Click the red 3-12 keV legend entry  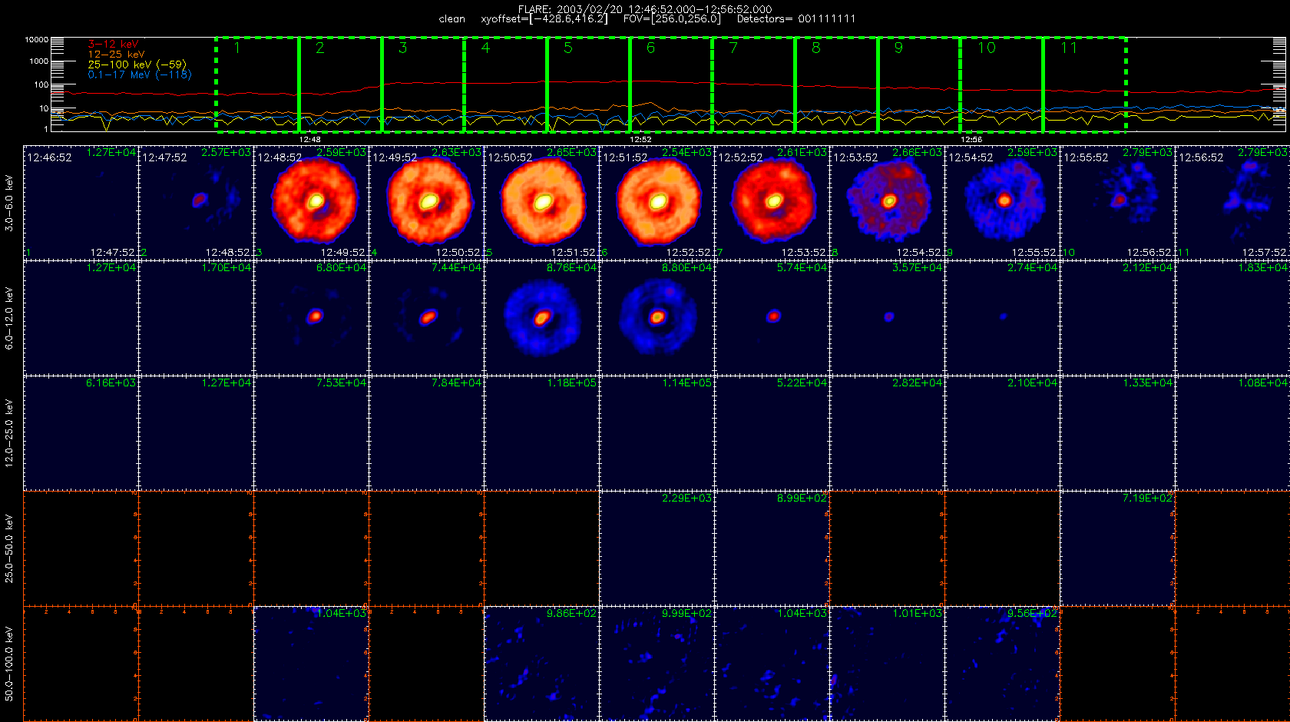coord(113,45)
